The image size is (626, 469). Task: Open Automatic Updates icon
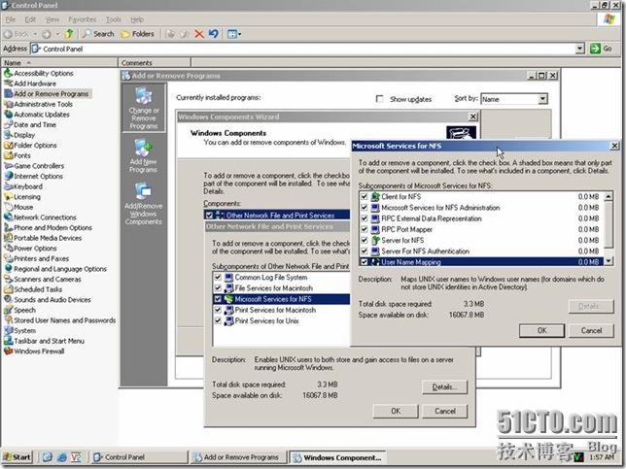(9, 115)
